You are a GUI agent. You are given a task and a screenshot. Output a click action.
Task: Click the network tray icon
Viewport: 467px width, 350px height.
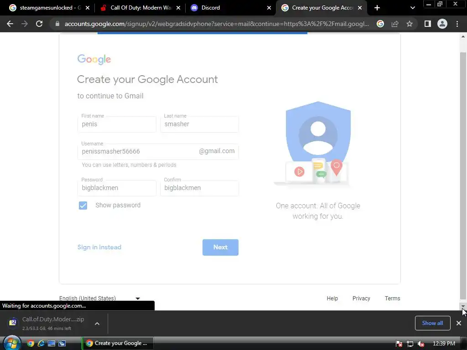coord(410,344)
